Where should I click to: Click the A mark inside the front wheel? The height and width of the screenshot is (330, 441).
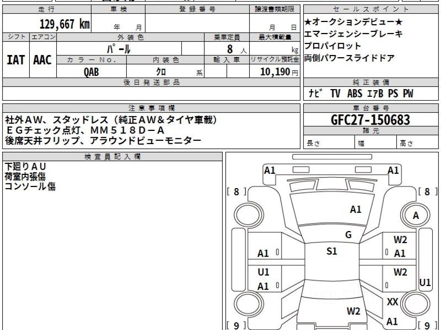click(x=416, y=216)
